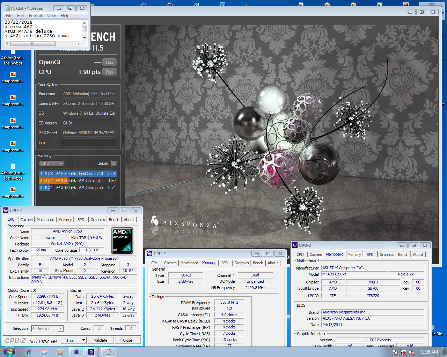This screenshot has width=447, height=357.
Task: Click the DRAM Frequency value 550.0 MHz
Action: tap(229, 303)
